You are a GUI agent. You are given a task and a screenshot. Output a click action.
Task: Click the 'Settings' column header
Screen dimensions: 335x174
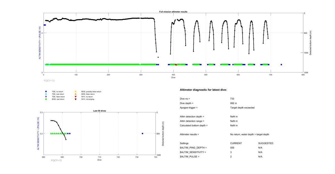184,144
